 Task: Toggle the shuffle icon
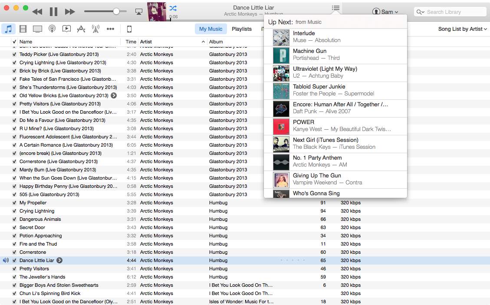tap(173, 8)
